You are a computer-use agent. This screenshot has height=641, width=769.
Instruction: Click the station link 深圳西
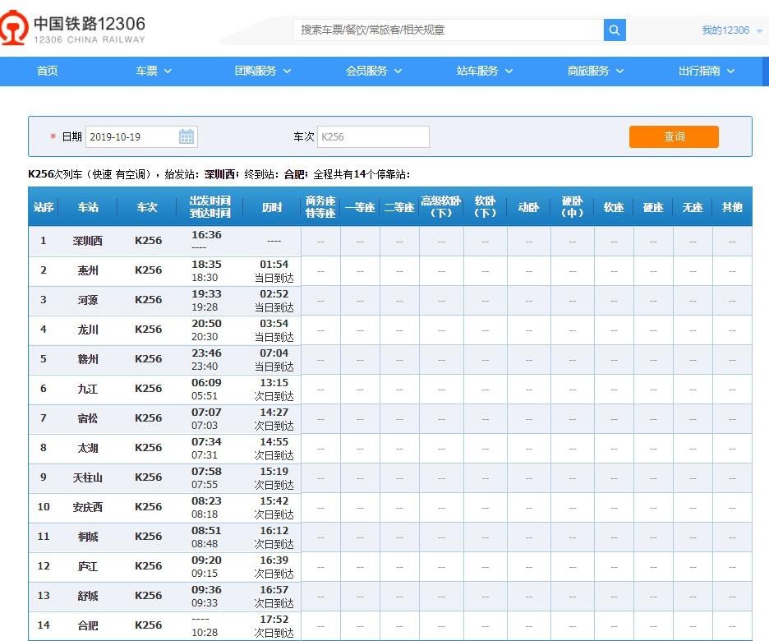88,240
